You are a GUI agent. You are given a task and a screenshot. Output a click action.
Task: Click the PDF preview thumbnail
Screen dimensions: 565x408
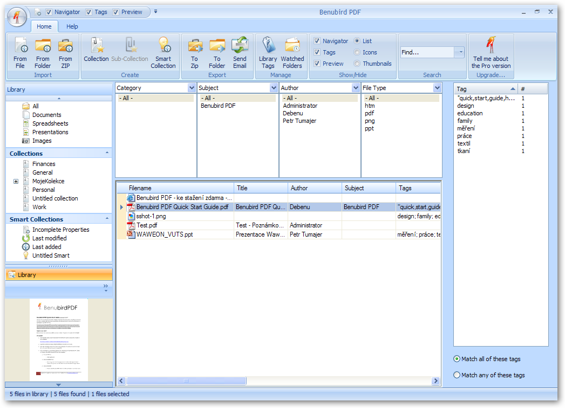pyautogui.click(x=59, y=339)
